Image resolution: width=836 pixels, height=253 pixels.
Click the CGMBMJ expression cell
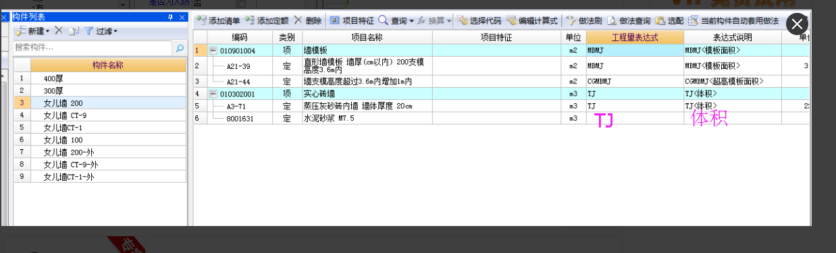pyautogui.click(x=635, y=81)
